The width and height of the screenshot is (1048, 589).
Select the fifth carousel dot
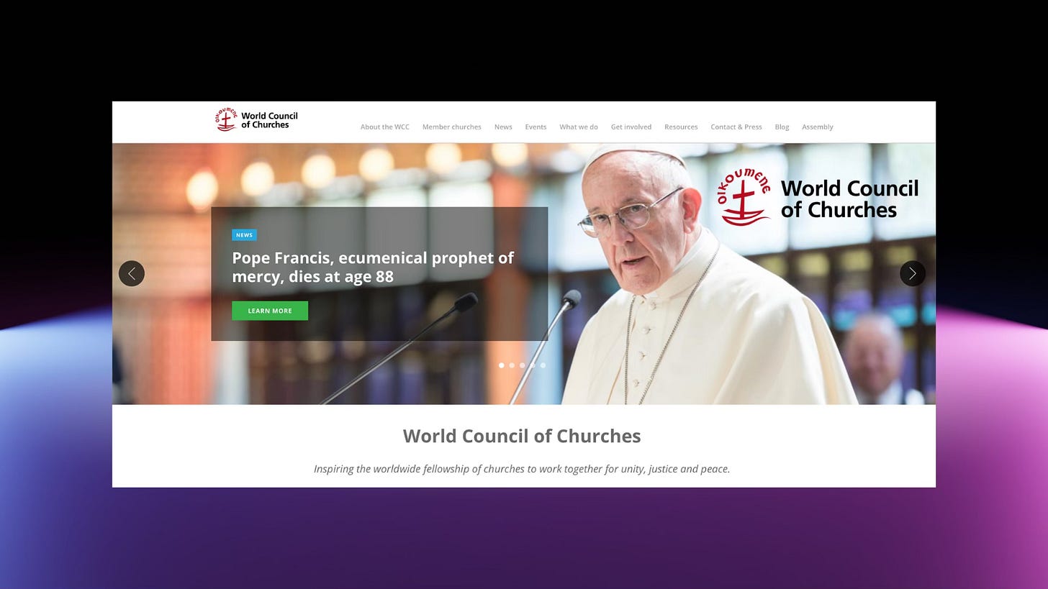[543, 365]
